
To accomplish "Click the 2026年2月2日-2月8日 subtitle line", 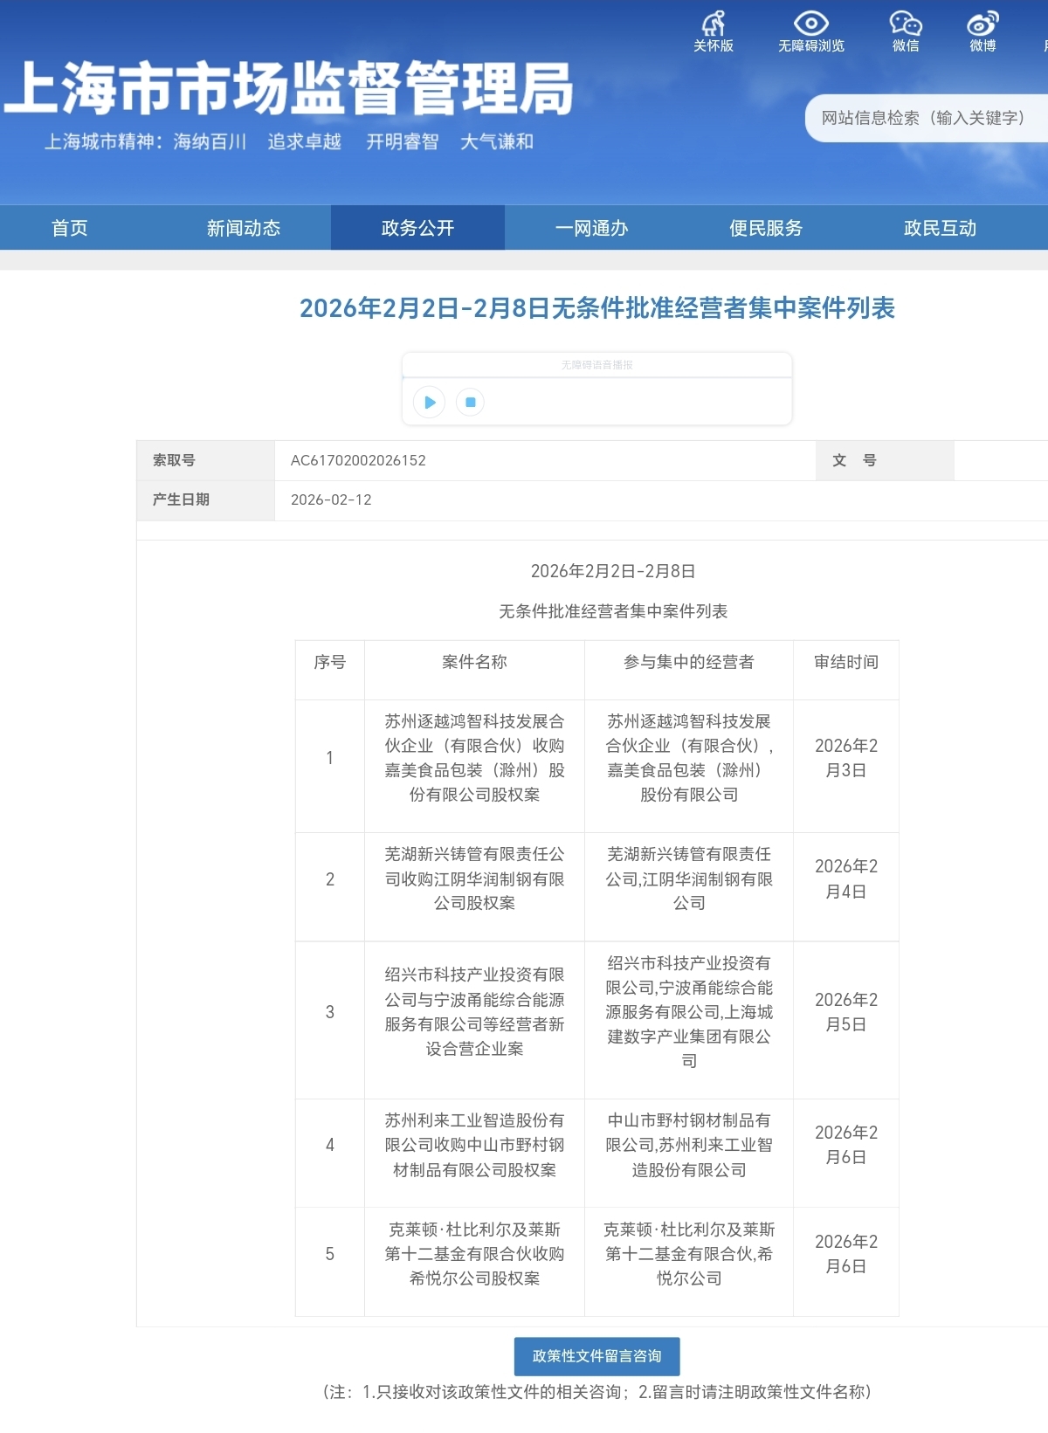I will coord(613,571).
